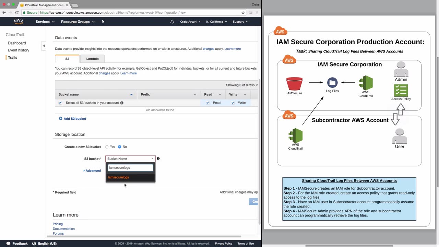Open the Services dropdown
This screenshot has width=439, height=247.
[45, 22]
